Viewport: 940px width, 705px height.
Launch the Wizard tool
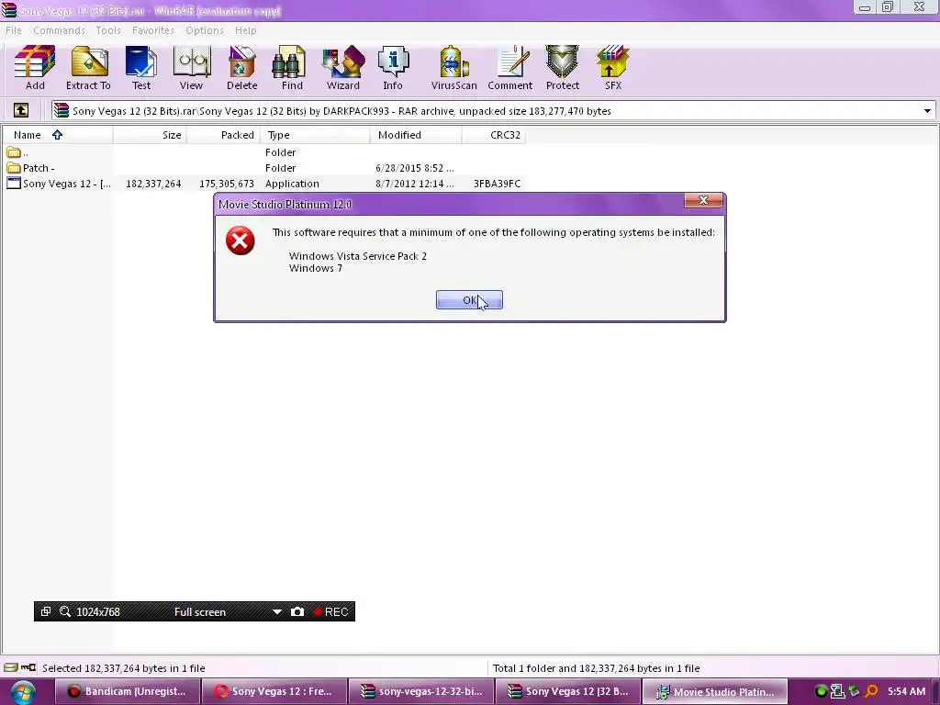click(343, 68)
